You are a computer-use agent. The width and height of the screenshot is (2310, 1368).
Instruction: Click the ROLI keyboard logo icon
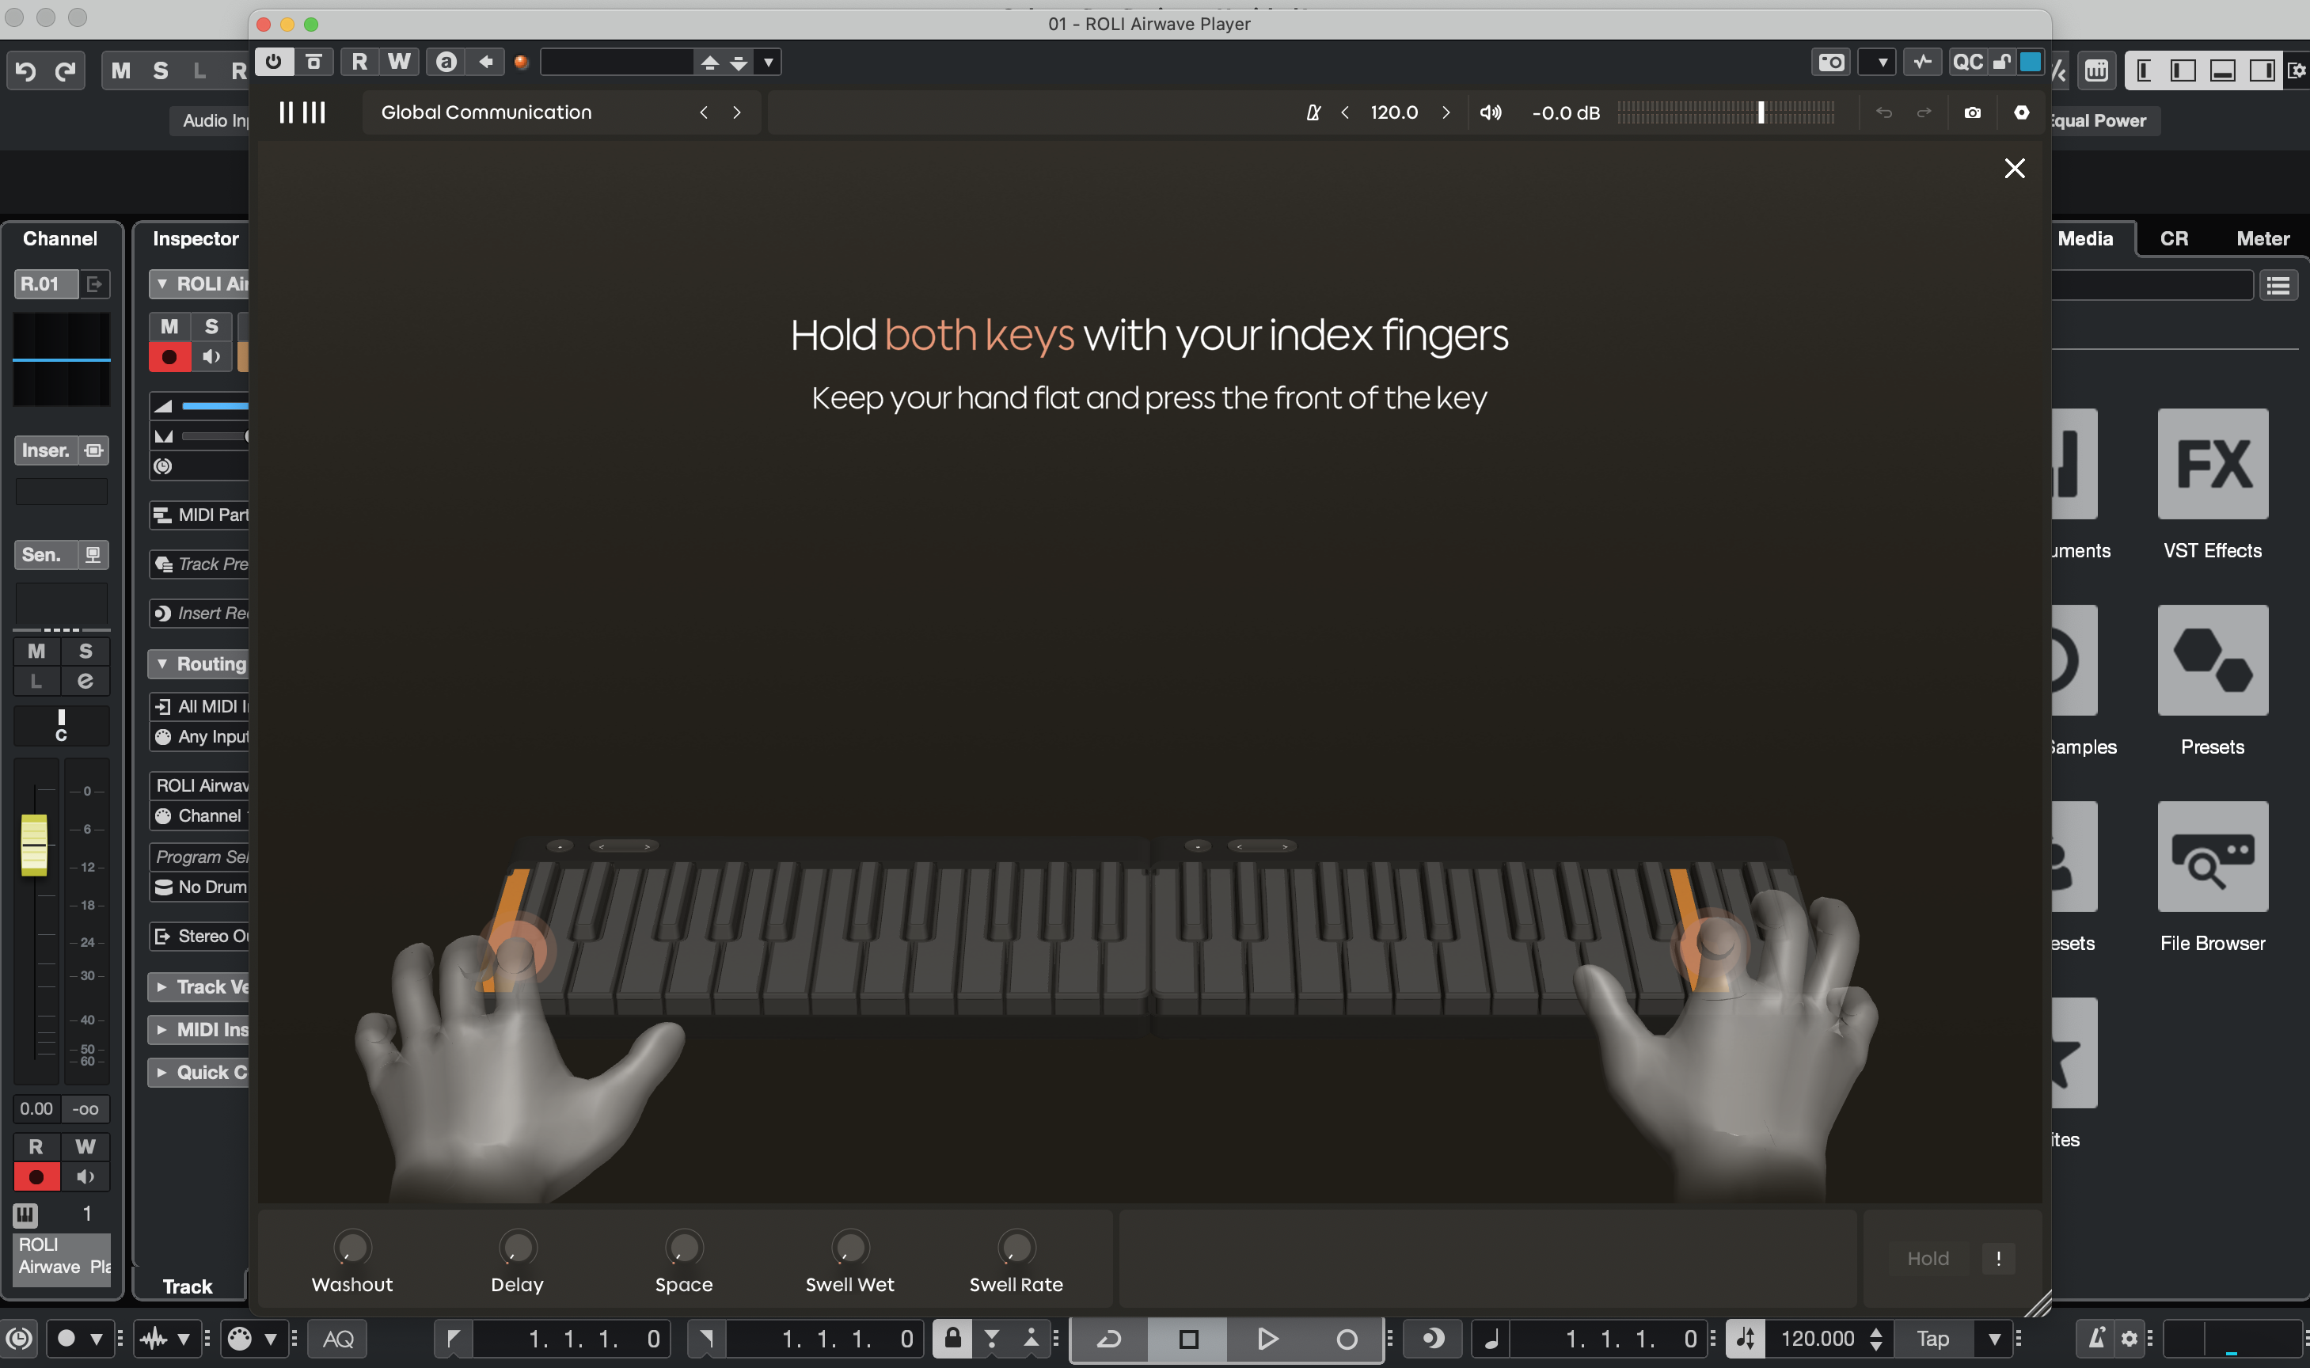[x=302, y=112]
